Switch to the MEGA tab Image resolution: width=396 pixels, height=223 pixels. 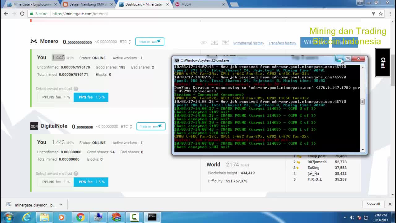coord(200,4)
